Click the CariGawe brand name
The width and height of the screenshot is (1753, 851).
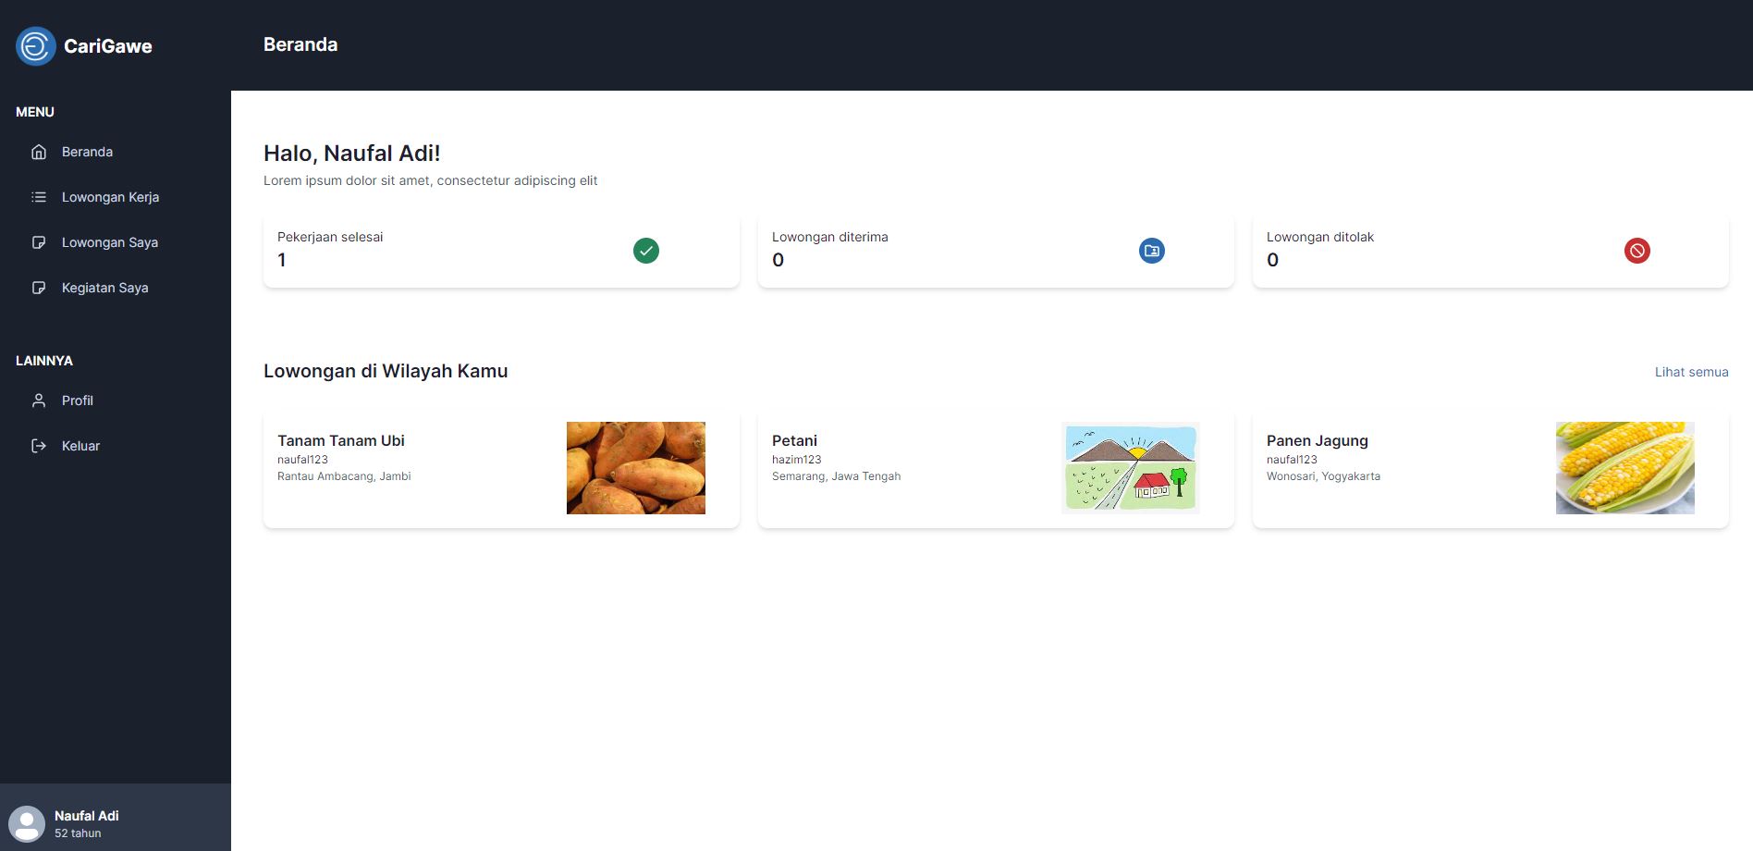108,46
